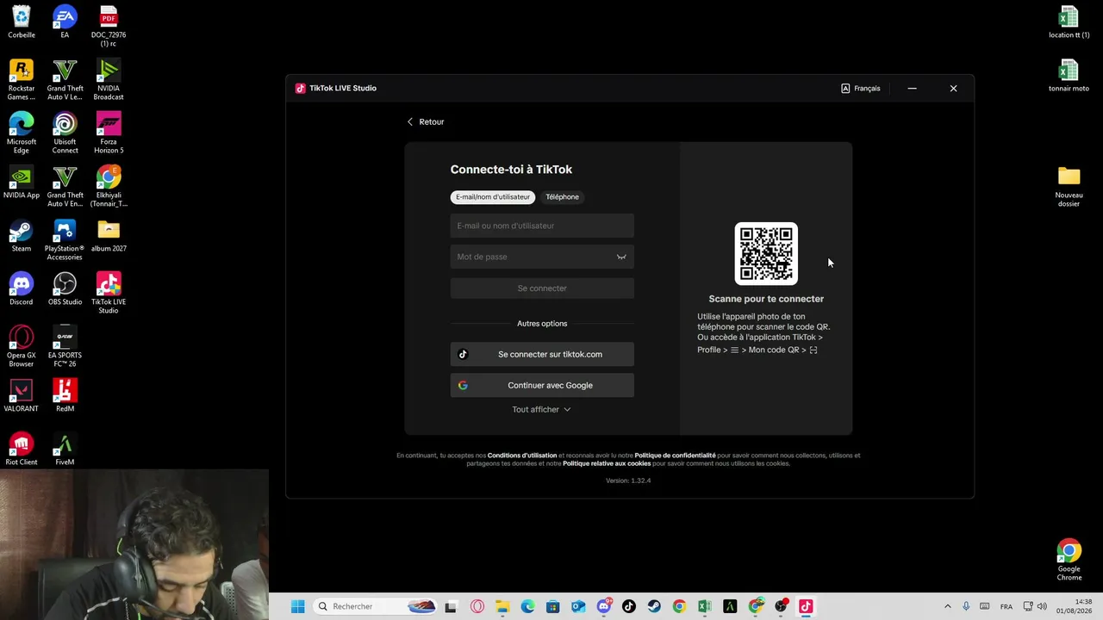
Task: Show hidden system tray icons
Action: 947,606
